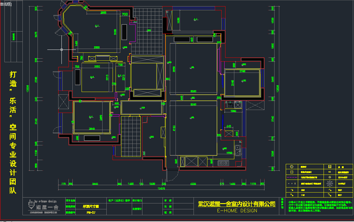Image resolution: width=354 pixels, height=222 pixels.
Task: Click the bottom dimension 4225
Action: [193, 184]
